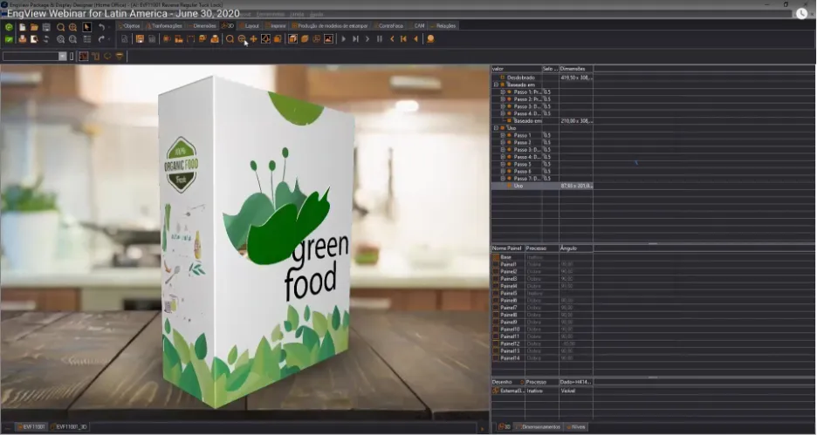This screenshot has height=435, width=817.
Task: Expand Passo 7: D... under Uso
Action: tap(503, 179)
